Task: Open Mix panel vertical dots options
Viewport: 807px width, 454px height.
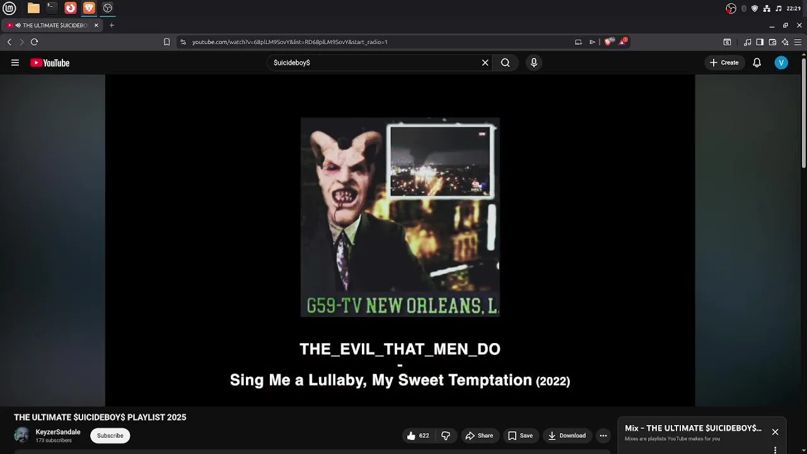Action: [775, 450]
